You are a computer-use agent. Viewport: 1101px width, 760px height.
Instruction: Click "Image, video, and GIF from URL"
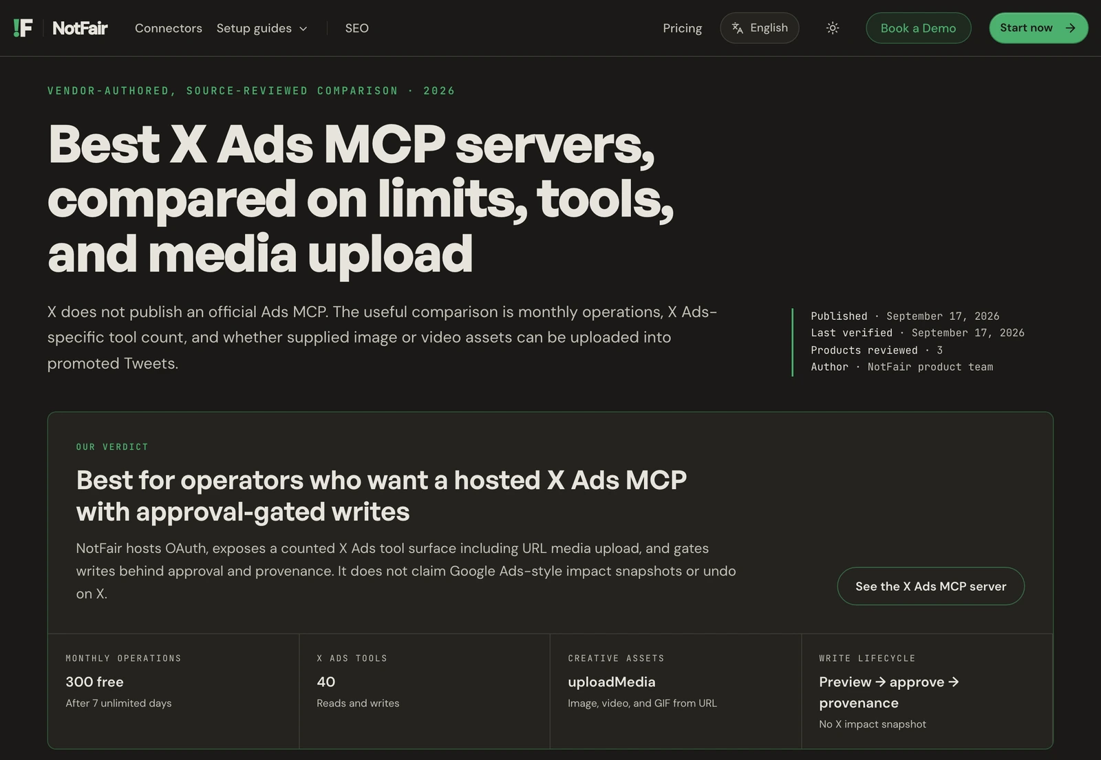[x=642, y=703]
